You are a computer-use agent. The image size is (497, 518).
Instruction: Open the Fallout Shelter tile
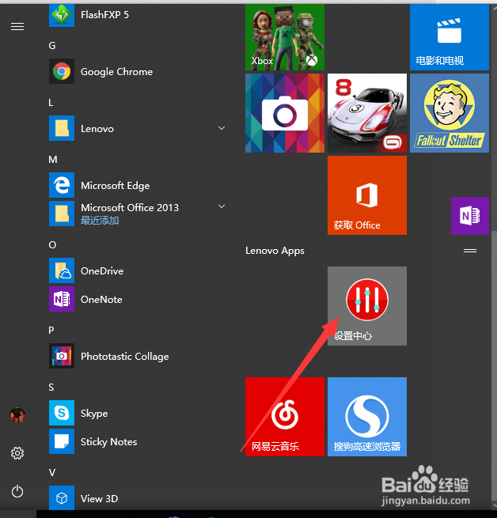(x=450, y=113)
